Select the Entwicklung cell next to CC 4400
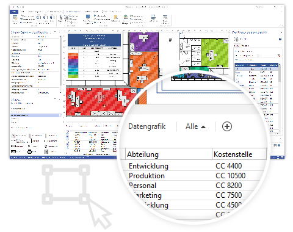Image resolution: width=293 pixels, height=232 pixels. point(148,166)
